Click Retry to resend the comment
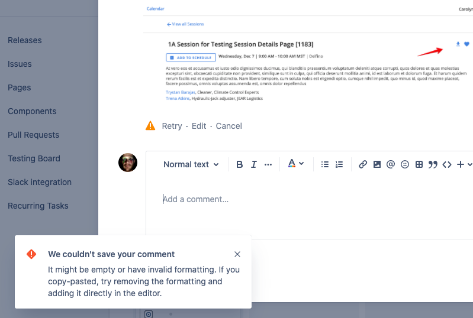This screenshot has height=318, width=473. 172,126
